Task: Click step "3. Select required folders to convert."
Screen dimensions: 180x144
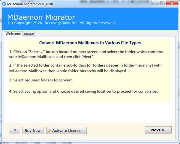Action: pos(41,80)
